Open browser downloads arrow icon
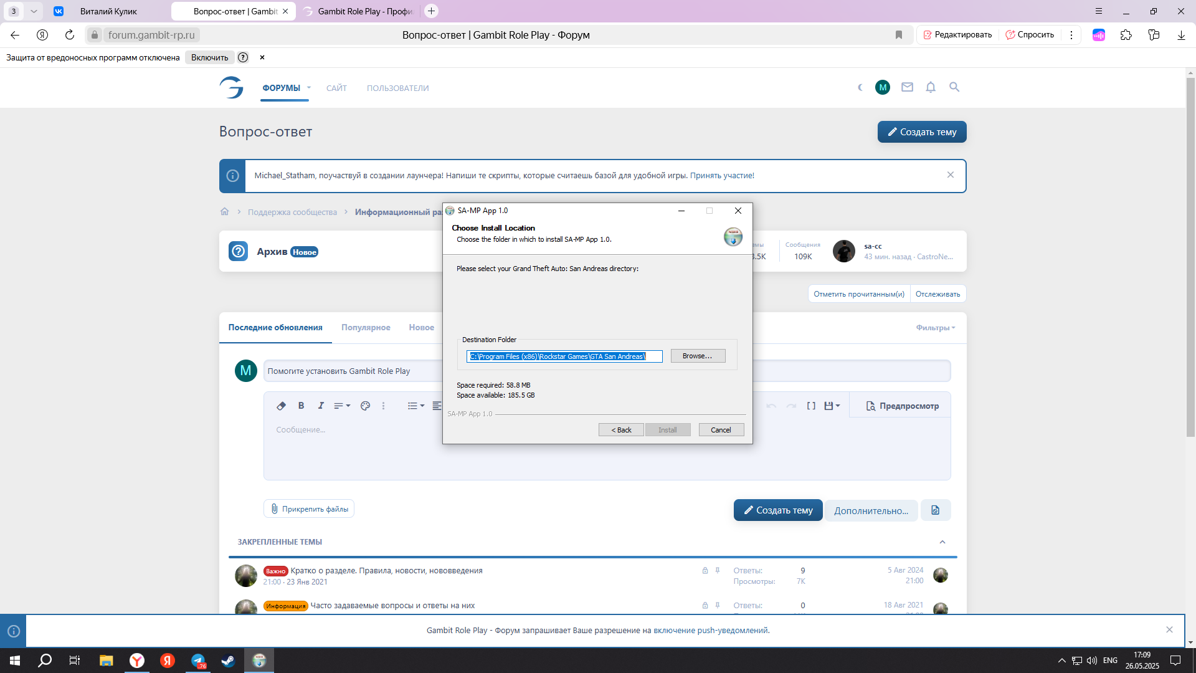 1181,35
